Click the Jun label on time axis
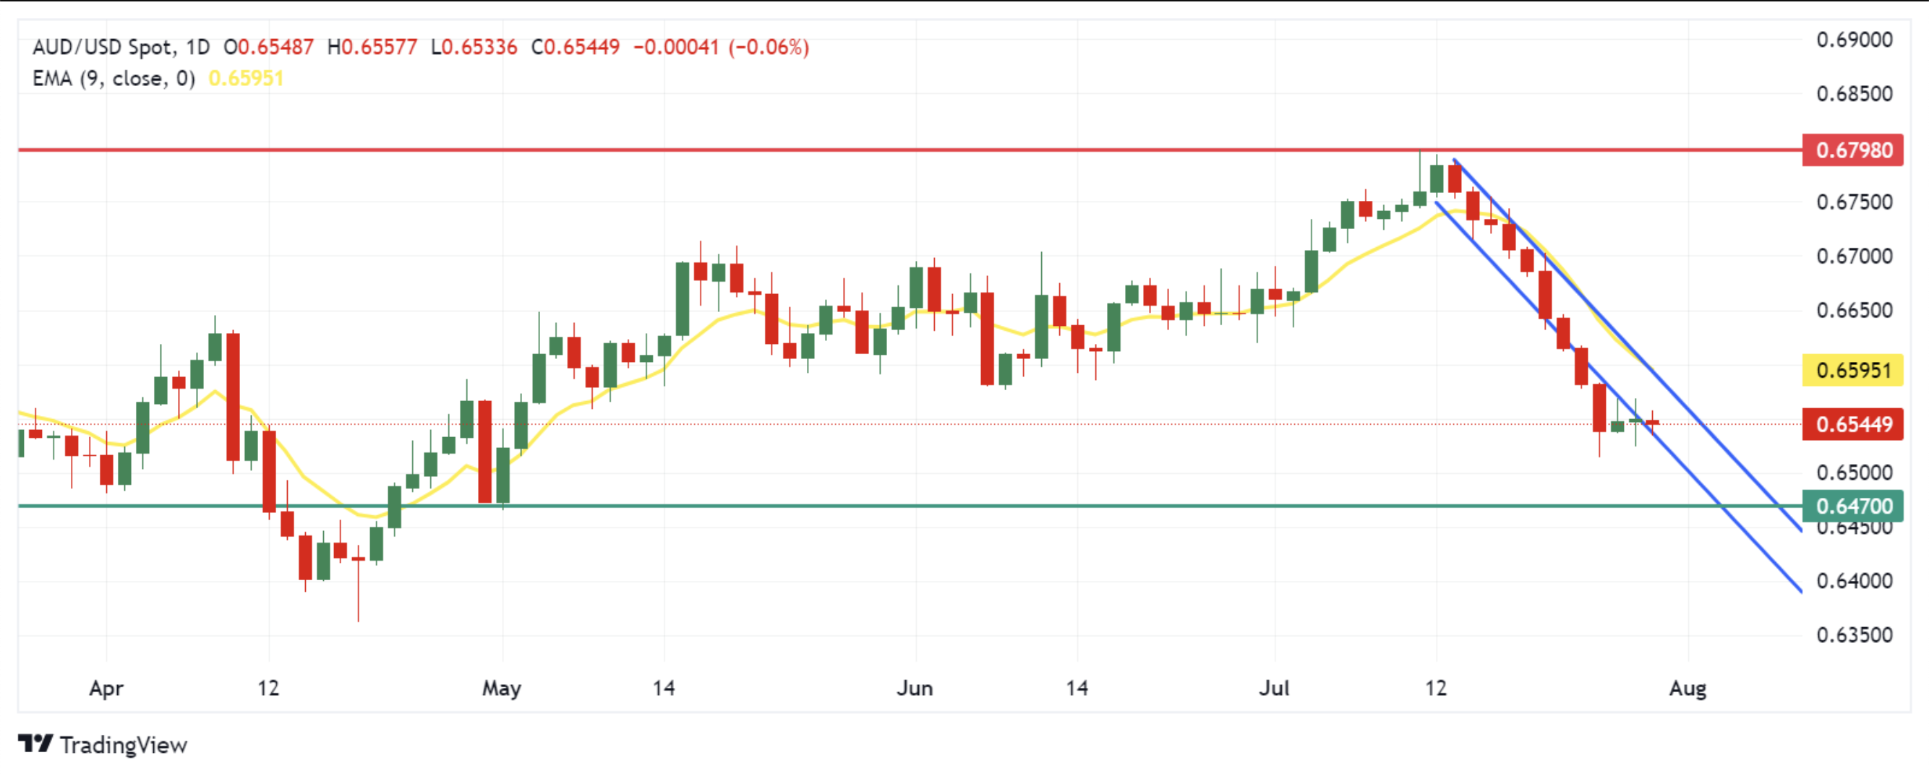This screenshot has height=776, width=1929. 915,688
